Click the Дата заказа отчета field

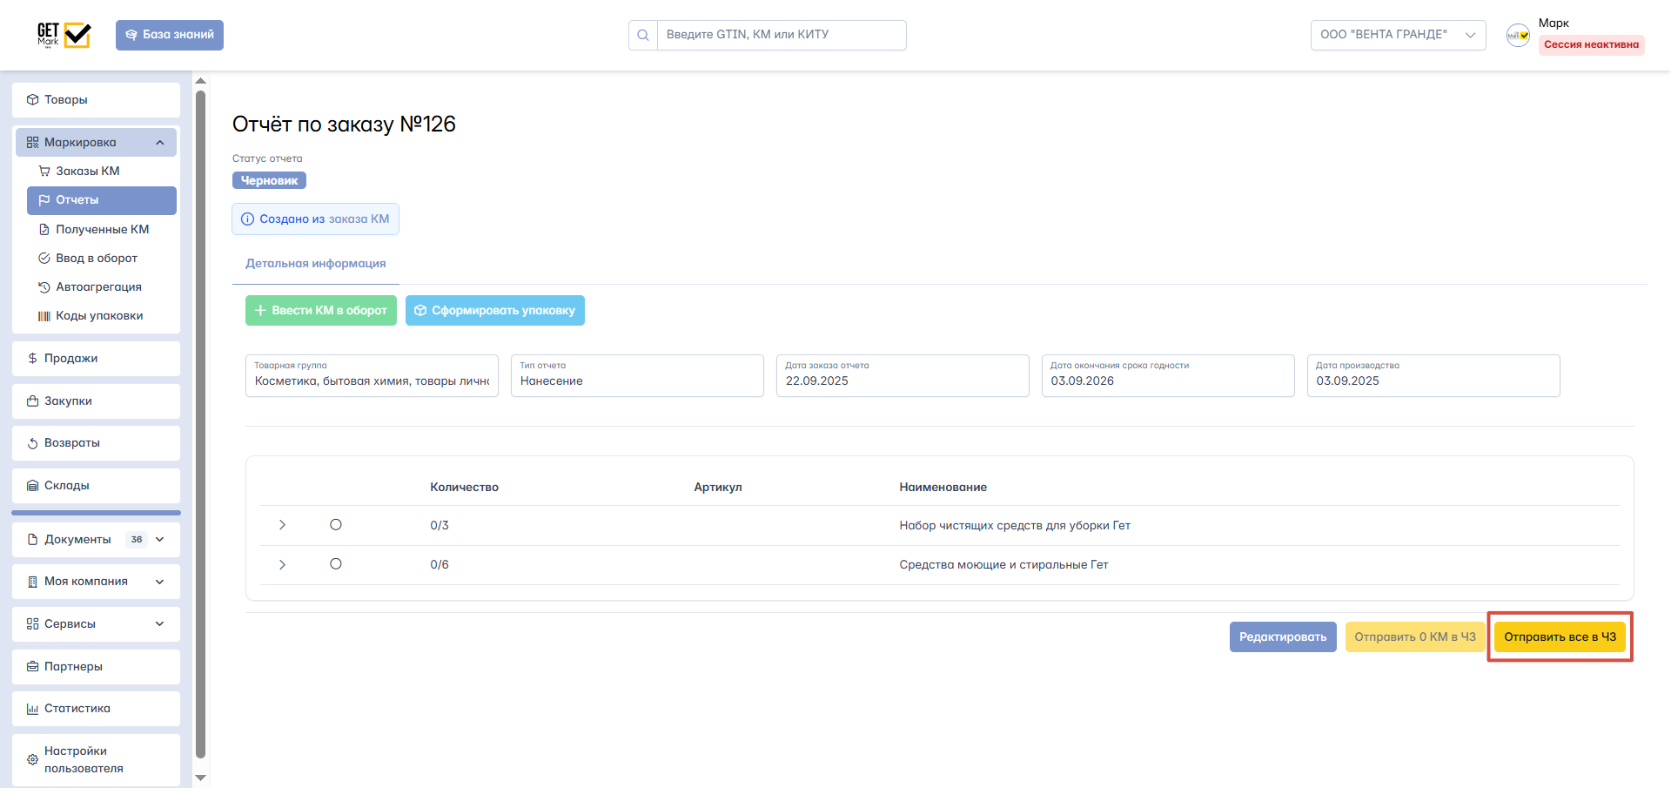click(x=903, y=375)
